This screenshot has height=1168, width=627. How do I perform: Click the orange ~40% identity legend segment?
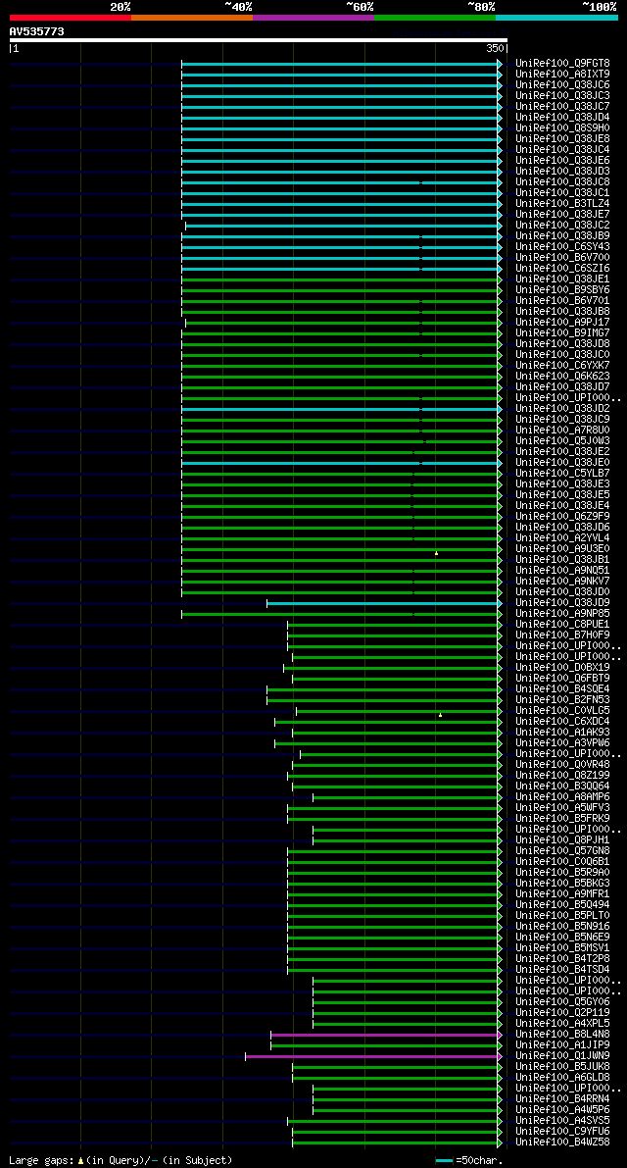click(x=192, y=17)
